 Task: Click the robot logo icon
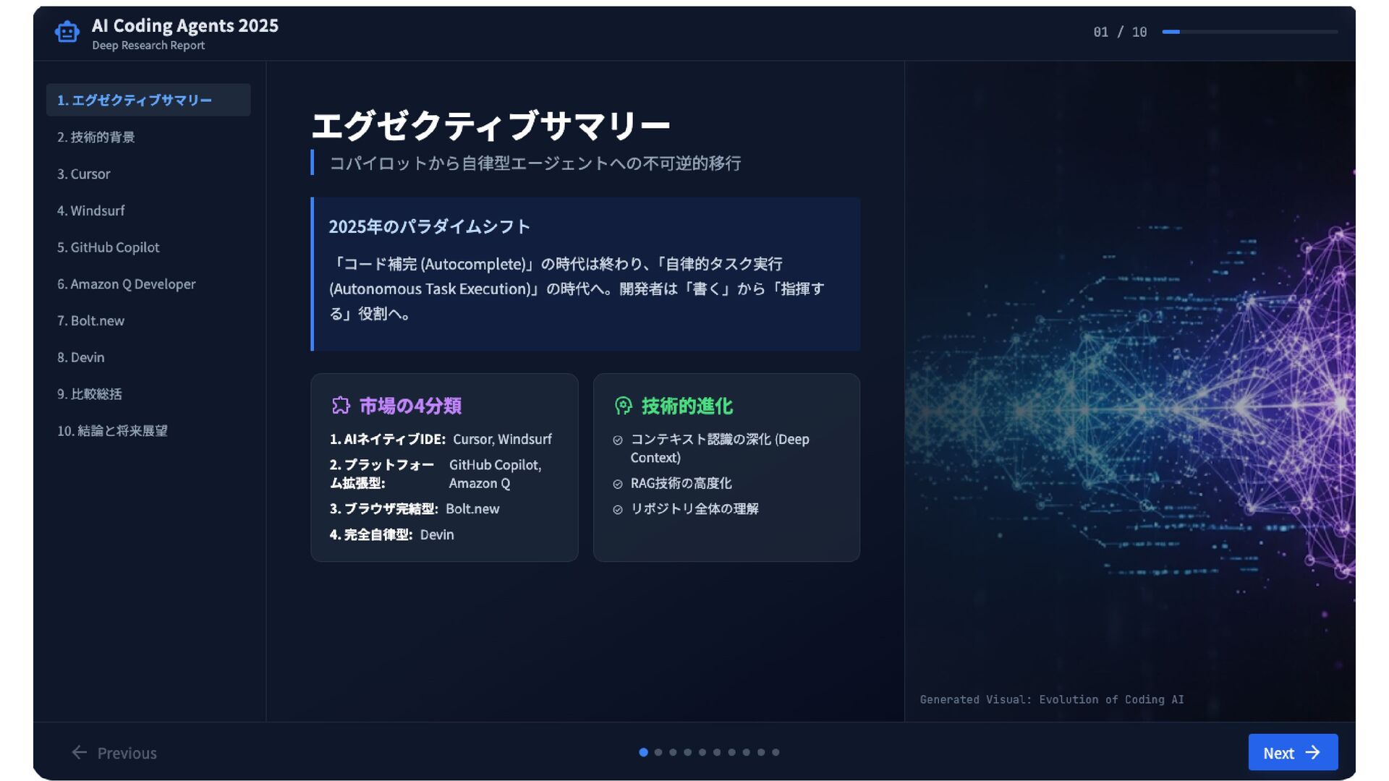tap(67, 33)
